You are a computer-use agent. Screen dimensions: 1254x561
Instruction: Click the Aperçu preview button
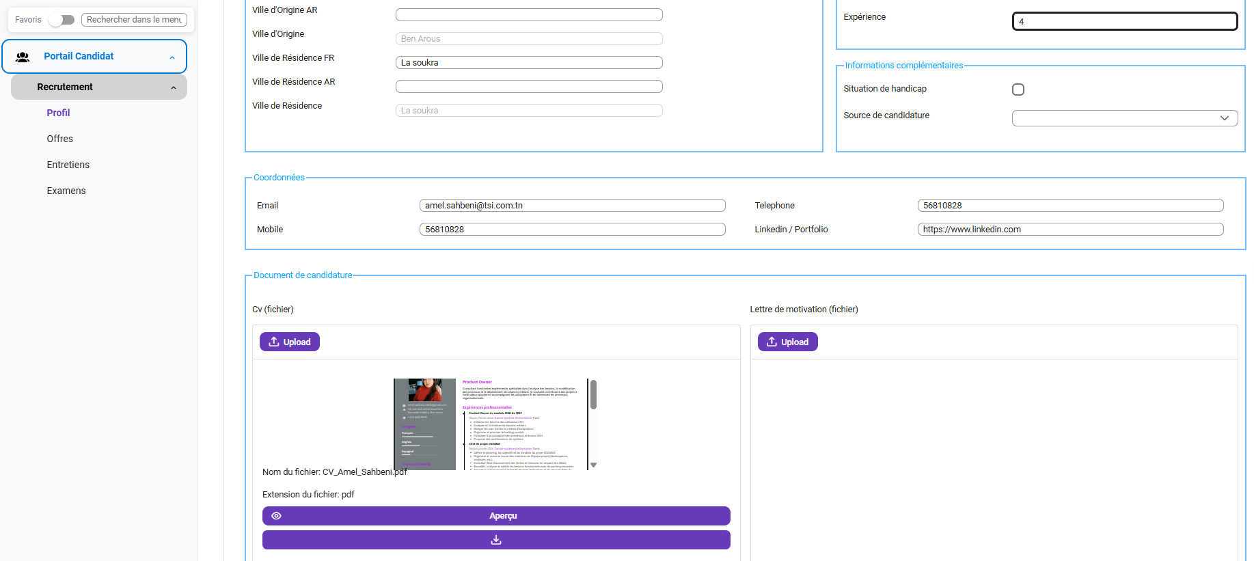click(x=496, y=516)
